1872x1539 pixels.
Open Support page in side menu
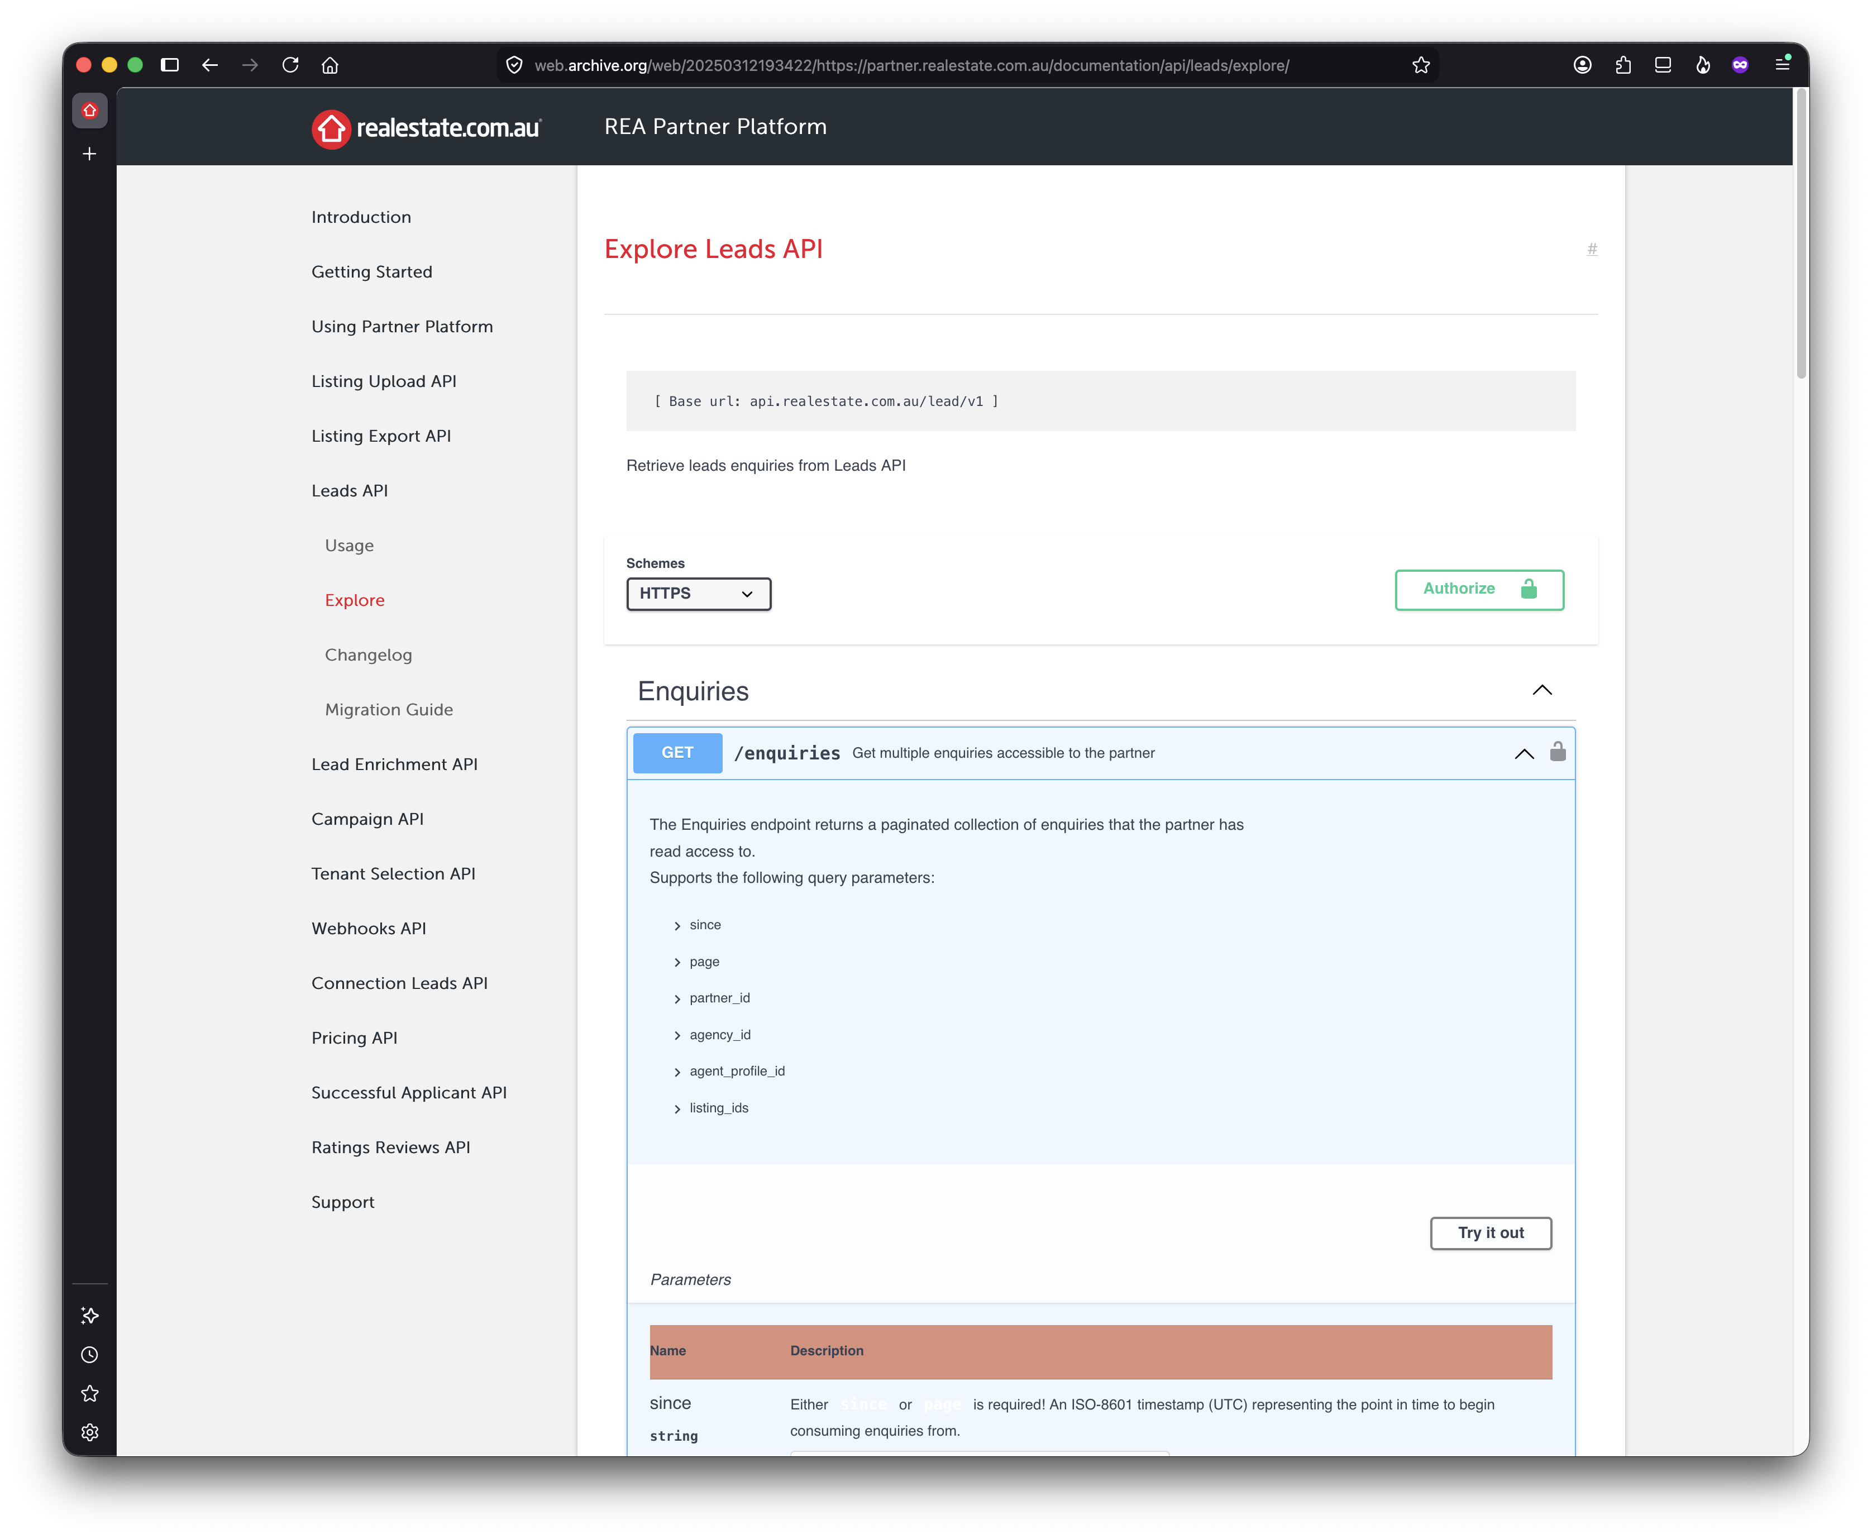click(343, 1203)
